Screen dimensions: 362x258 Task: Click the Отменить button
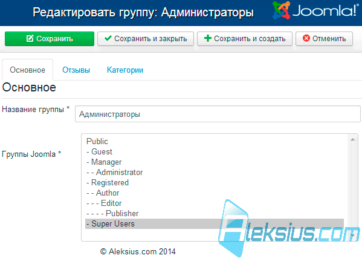pyautogui.click(x=324, y=39)
